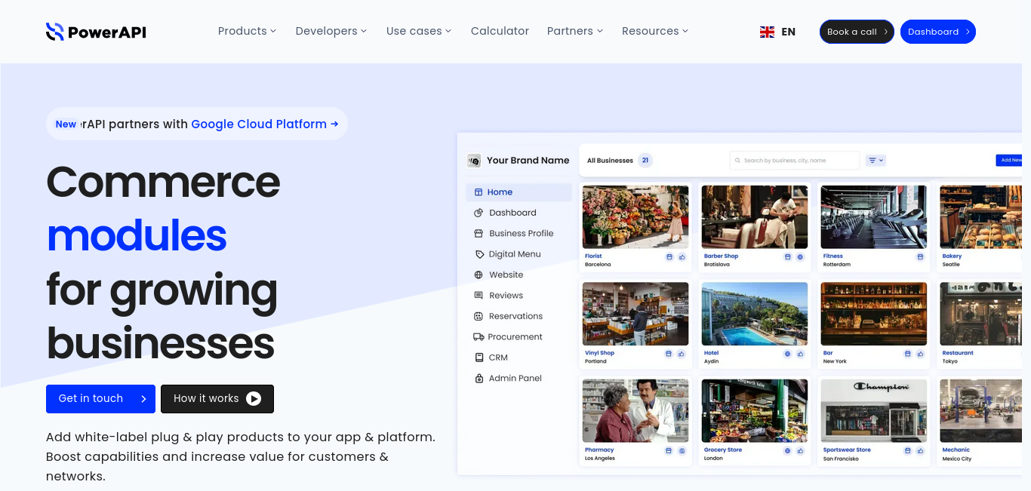Image resolution: width=1031 pixels, height=491 pixels.
Task: Click the blue Dashboard button in header
Action: coord(938,32)
